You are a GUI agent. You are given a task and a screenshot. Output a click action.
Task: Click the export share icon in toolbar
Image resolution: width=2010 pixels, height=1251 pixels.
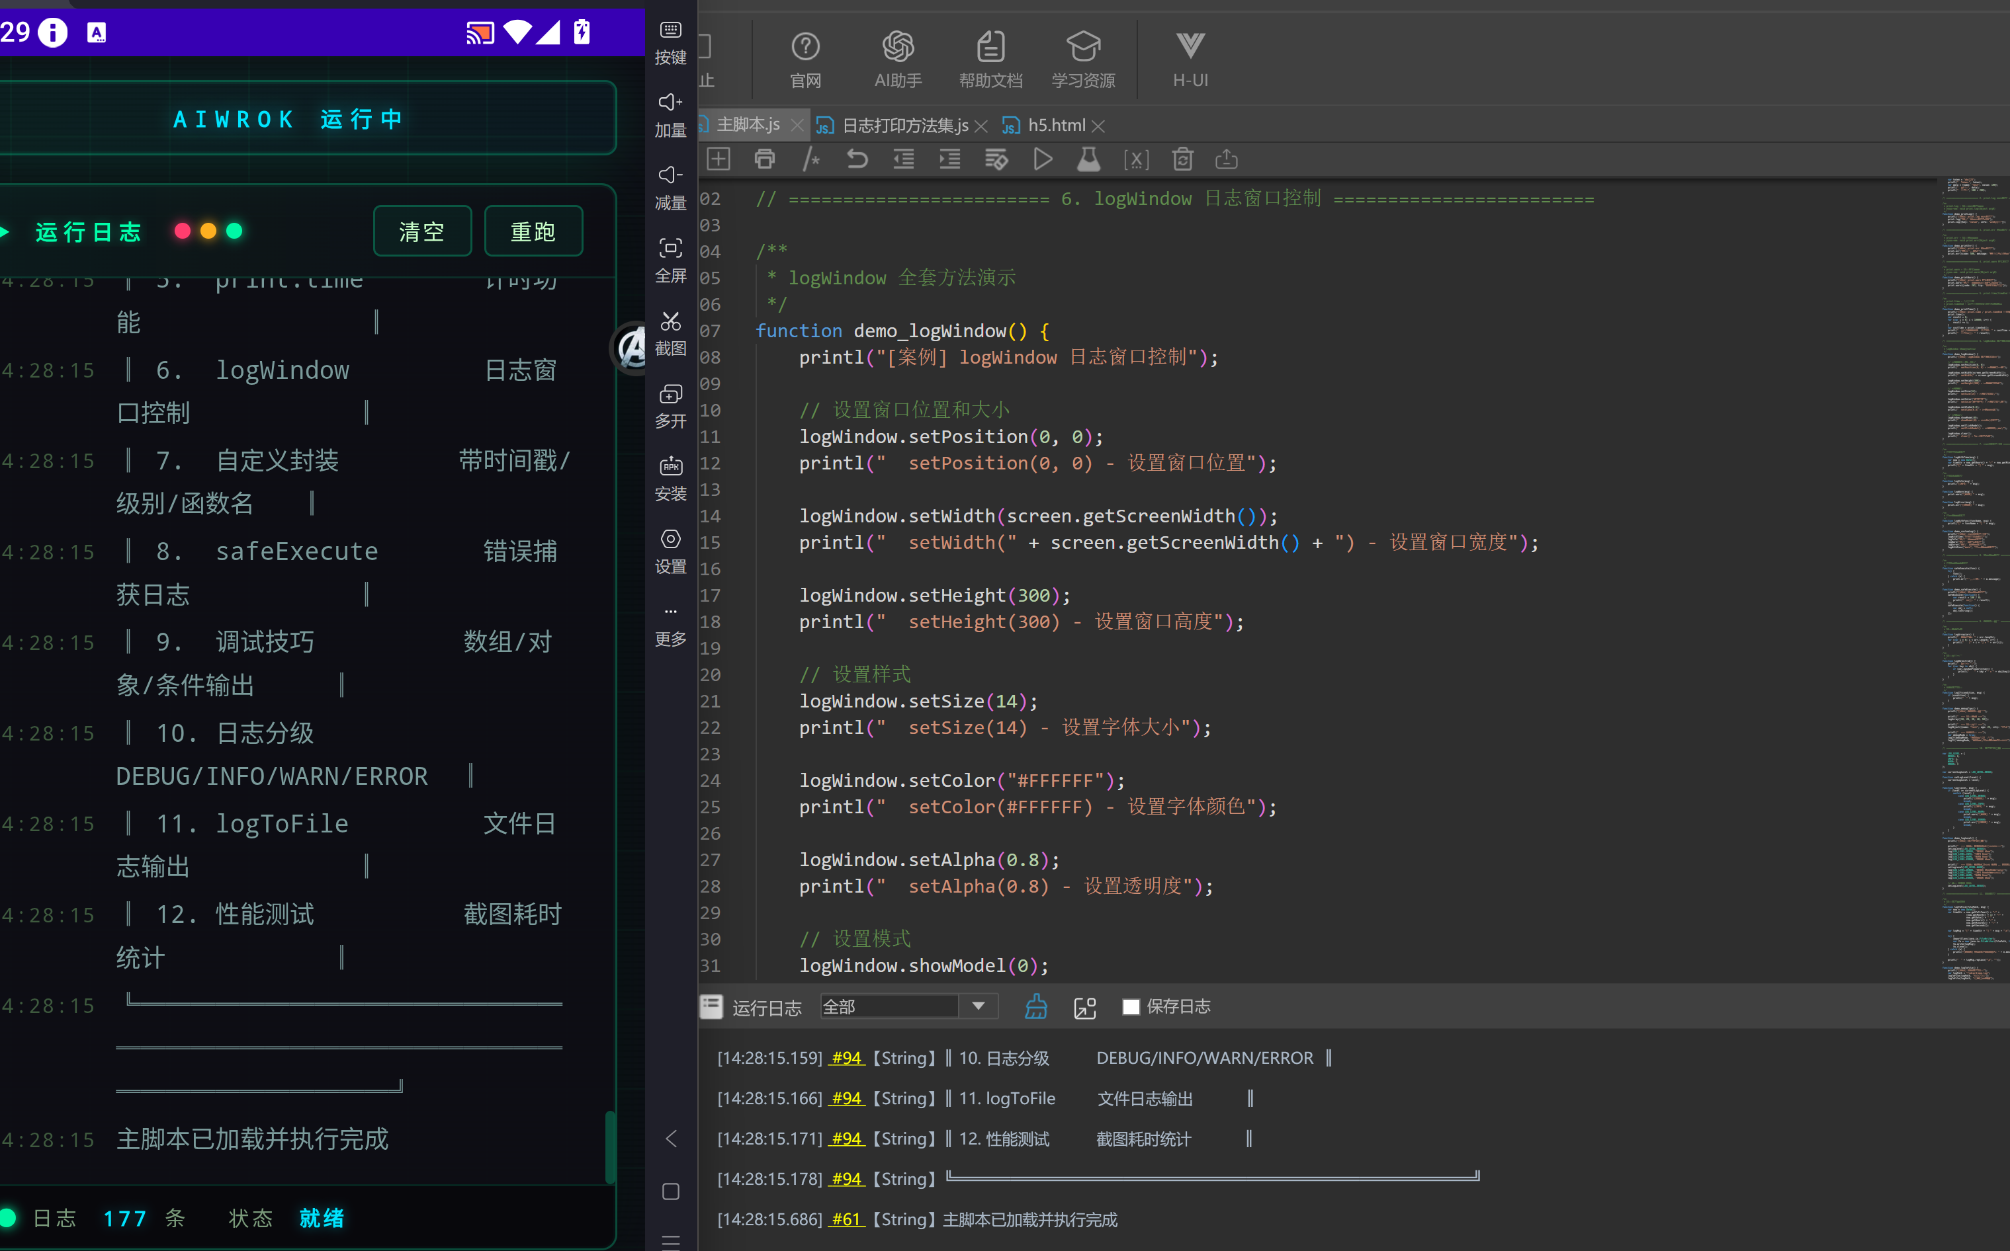pos(1226,159)
